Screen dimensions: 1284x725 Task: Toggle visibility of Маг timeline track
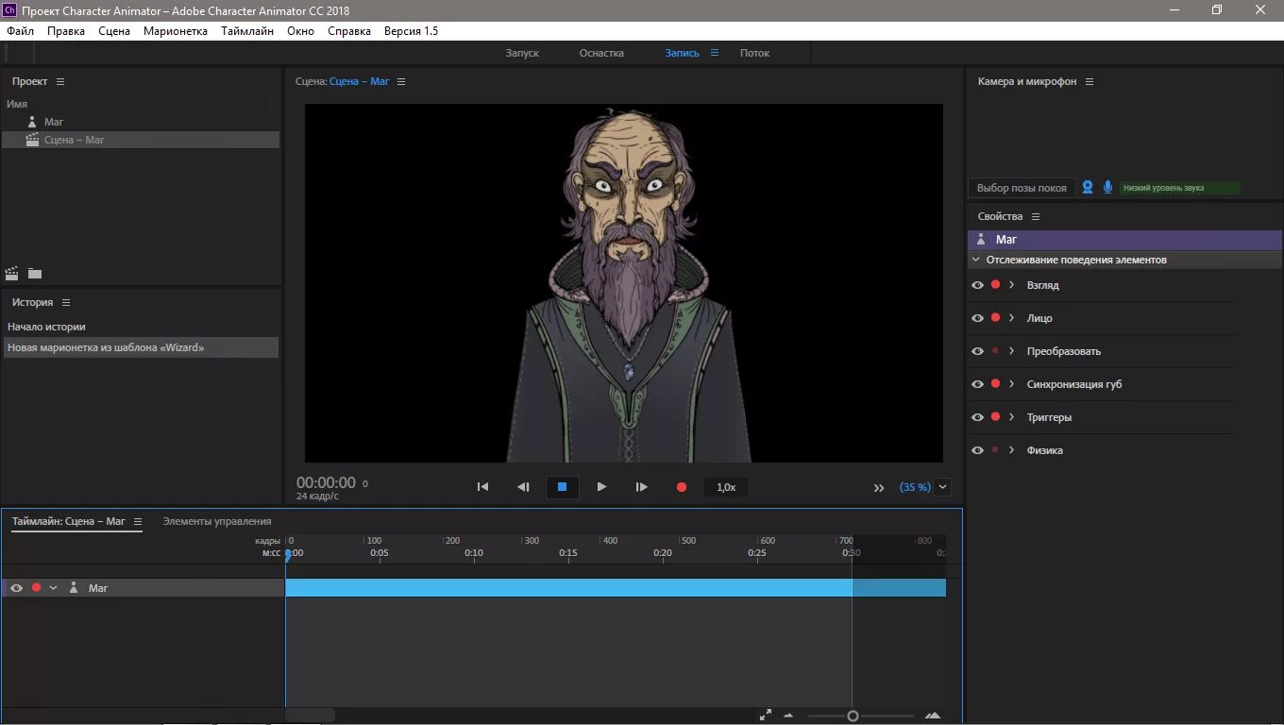[16, 588]
